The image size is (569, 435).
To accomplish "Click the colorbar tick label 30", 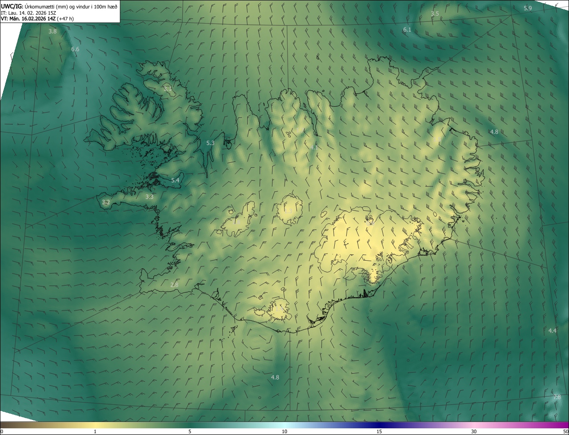I will (474, 431).
